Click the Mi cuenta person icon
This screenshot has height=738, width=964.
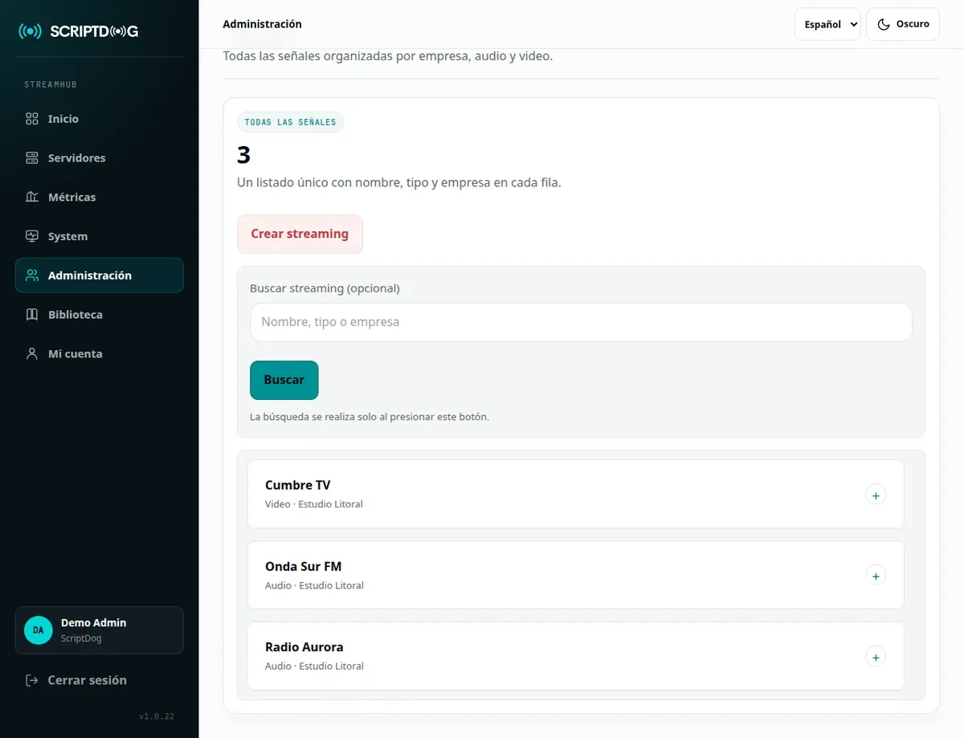[x=32, y=353]
